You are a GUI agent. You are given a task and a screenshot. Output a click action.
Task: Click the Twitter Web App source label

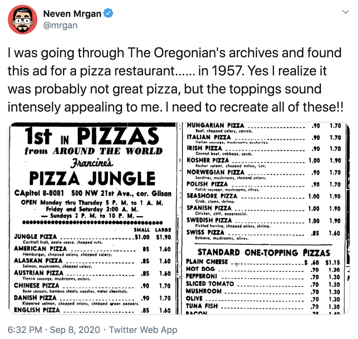point(143,330)
